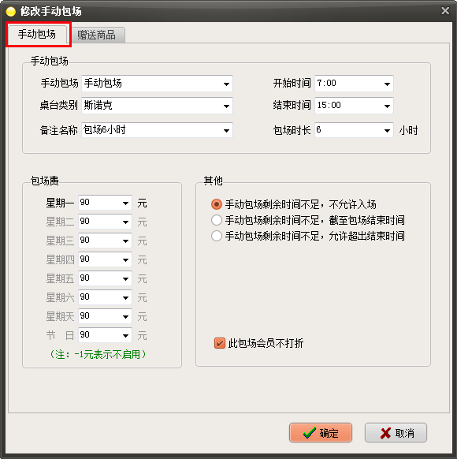The width and height of the screenshot is (457, 459).
Task: Close the 修改手动包场 dialog window
Action: click(445, 11)
